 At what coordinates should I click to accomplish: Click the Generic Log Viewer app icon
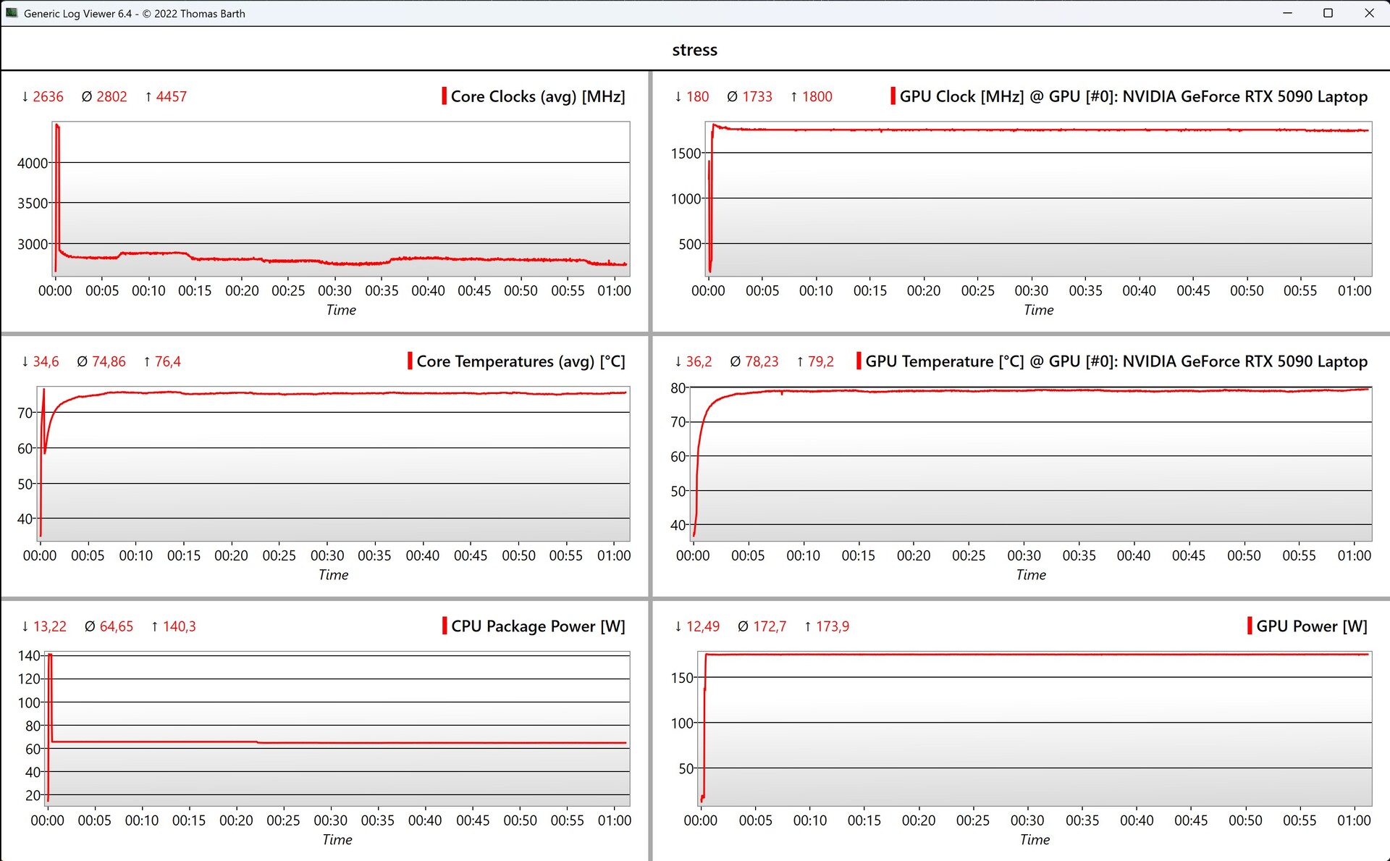pos(12,13)
